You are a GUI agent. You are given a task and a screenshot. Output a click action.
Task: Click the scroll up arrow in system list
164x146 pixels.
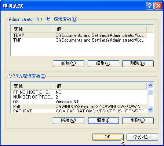coord(150,85)
